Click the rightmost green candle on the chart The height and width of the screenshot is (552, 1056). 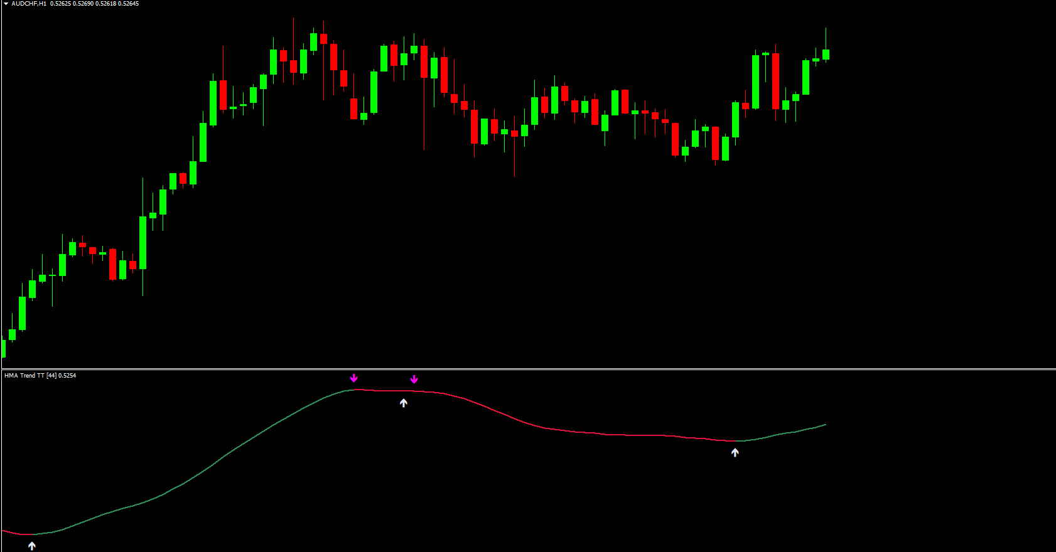(826, 55)
